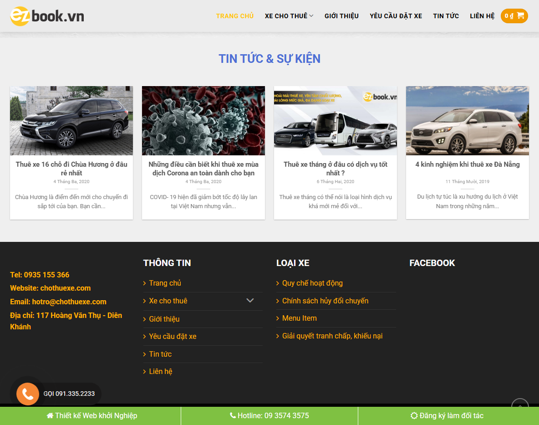This screenshot has height=425, width=539.
Task: Select Liên hệ in the top navigation
Action: [482, 15]
